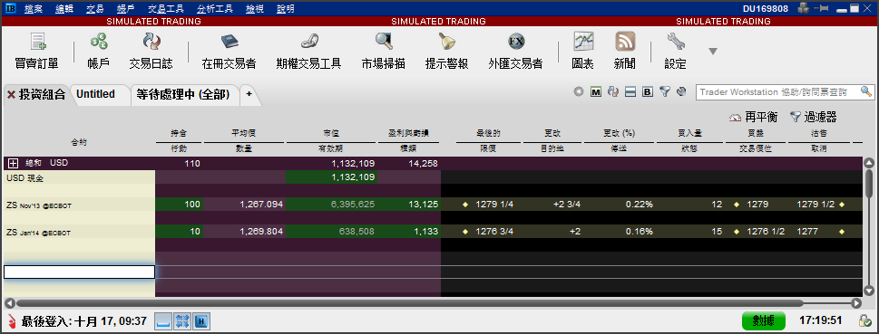Toggle the M market data icon
This screenshot has width=879, height=334.
(596, 92)
